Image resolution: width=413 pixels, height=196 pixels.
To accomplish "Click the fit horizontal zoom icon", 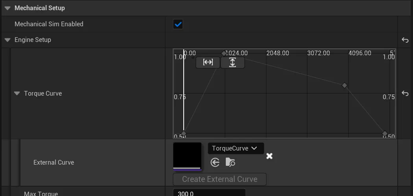I will point(208,62).
